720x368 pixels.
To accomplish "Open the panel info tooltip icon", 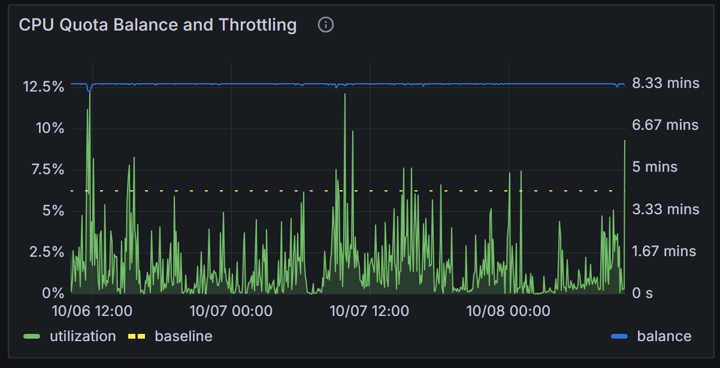I will [326, 25].
